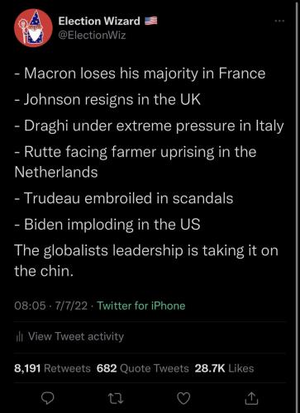Click the line about Macron losing majority
Screen dimensions: 300x413
pyautogui.click(x=140, y=74)
